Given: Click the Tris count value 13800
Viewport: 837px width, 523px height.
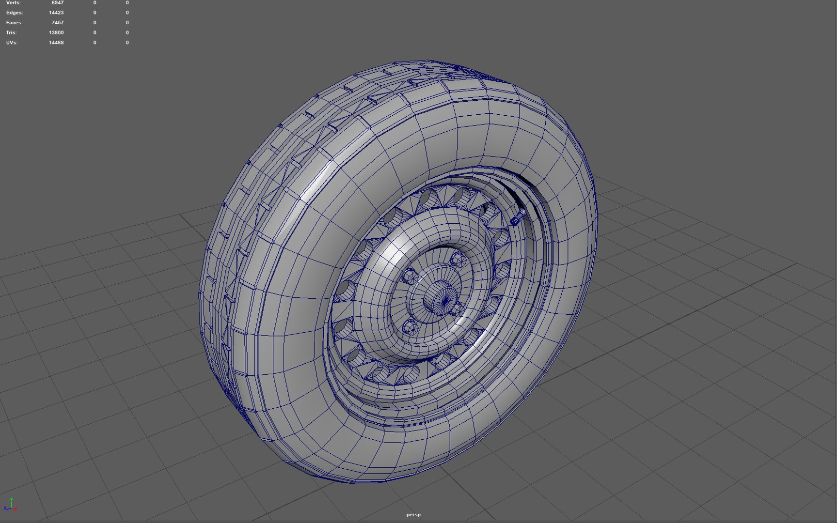Looking at the screenshot, I should pos(56,32).
